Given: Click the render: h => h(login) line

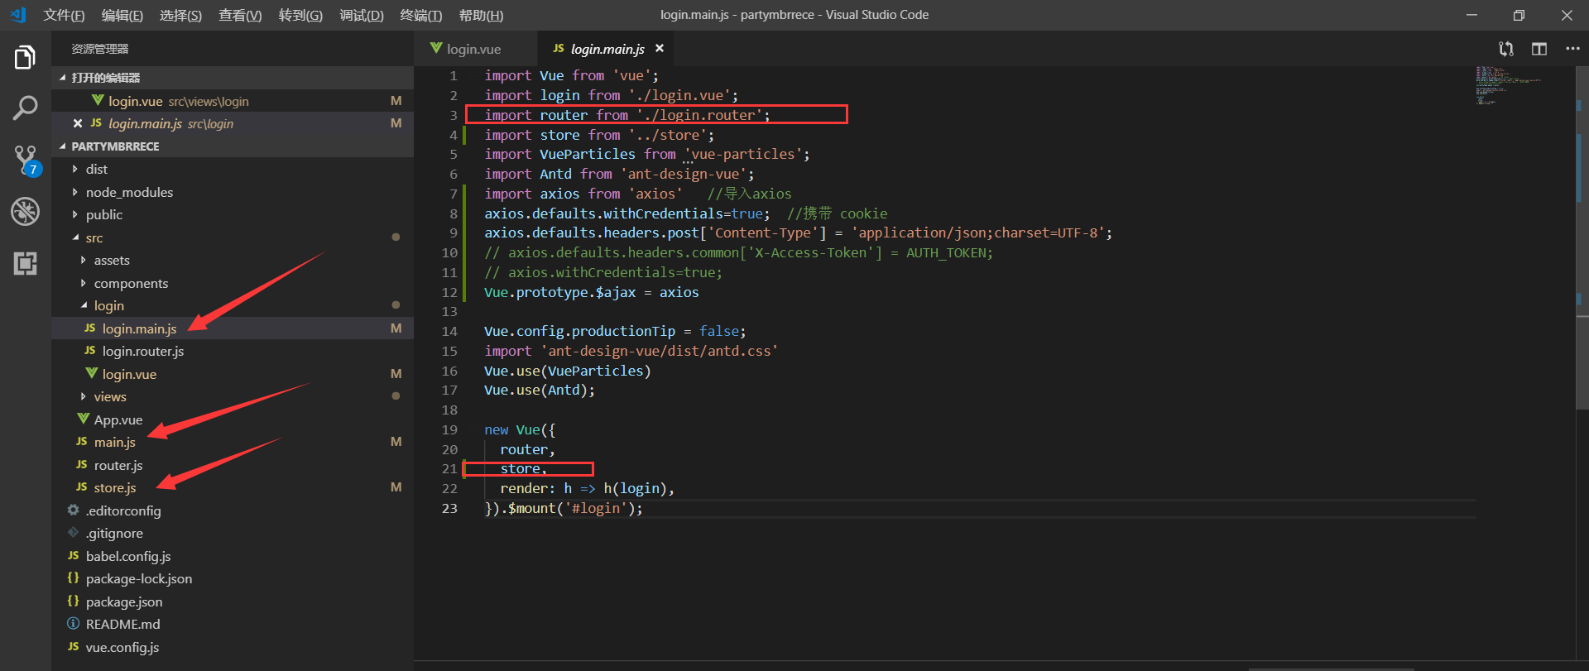Looking at the screenshot, I should pos(587,488).
